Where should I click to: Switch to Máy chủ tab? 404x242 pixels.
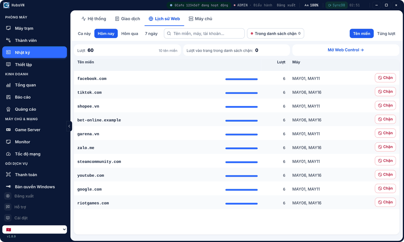(201, 19)
